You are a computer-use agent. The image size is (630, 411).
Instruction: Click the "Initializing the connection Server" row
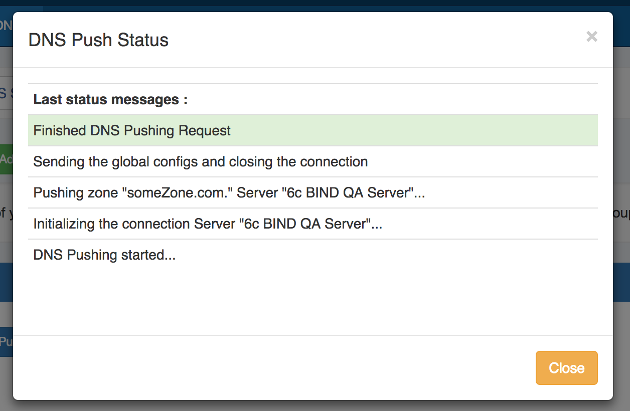click(x=208, y=224)
